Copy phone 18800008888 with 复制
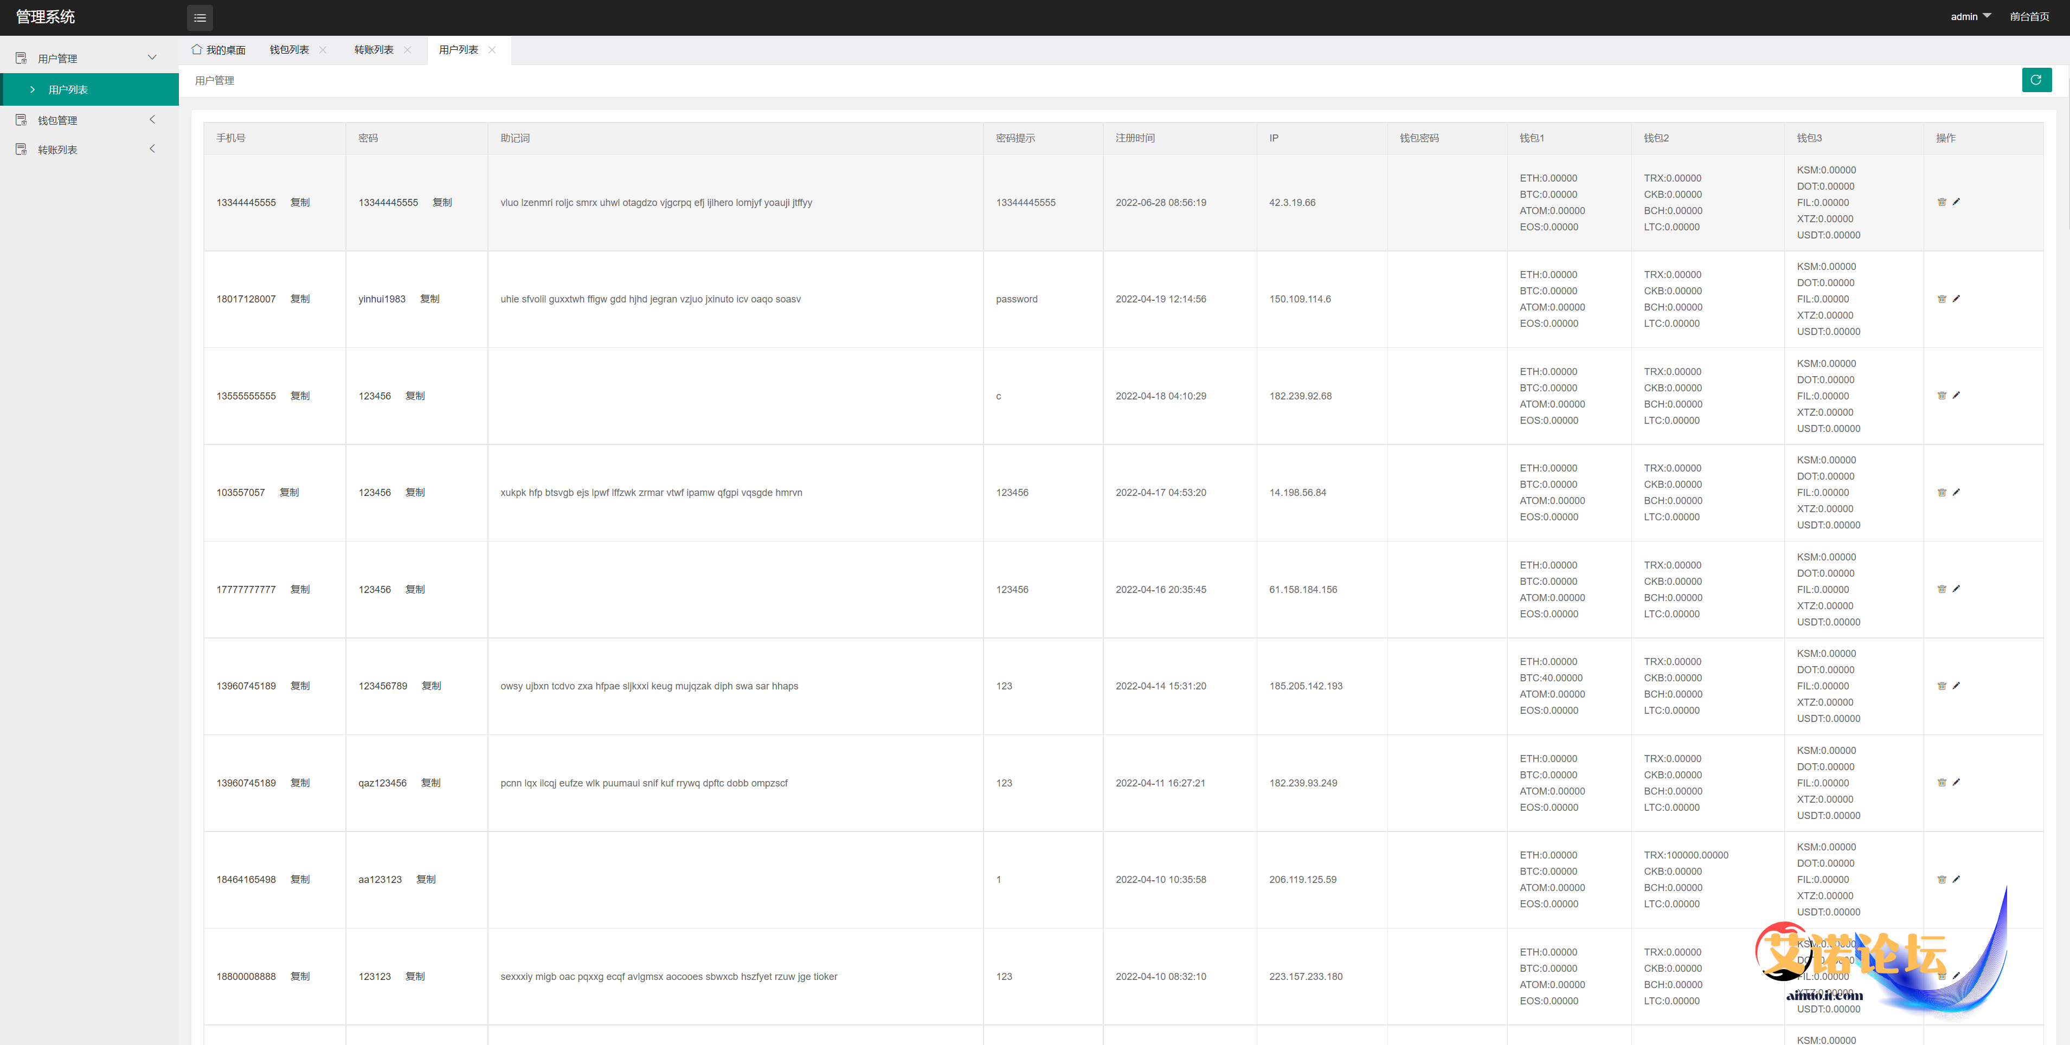The height and width of the screenshot is (1045, 2070). point(300,977)
